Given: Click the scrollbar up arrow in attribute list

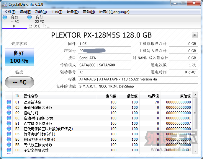Looking at the screenshot, I should click(195, 95).
